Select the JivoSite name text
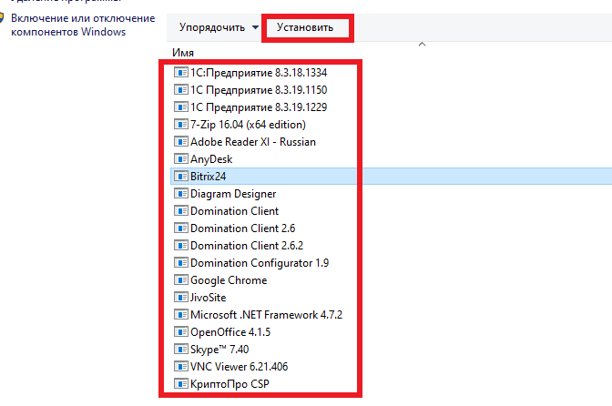This screenshot has height=406, width=612. (208, 298)
